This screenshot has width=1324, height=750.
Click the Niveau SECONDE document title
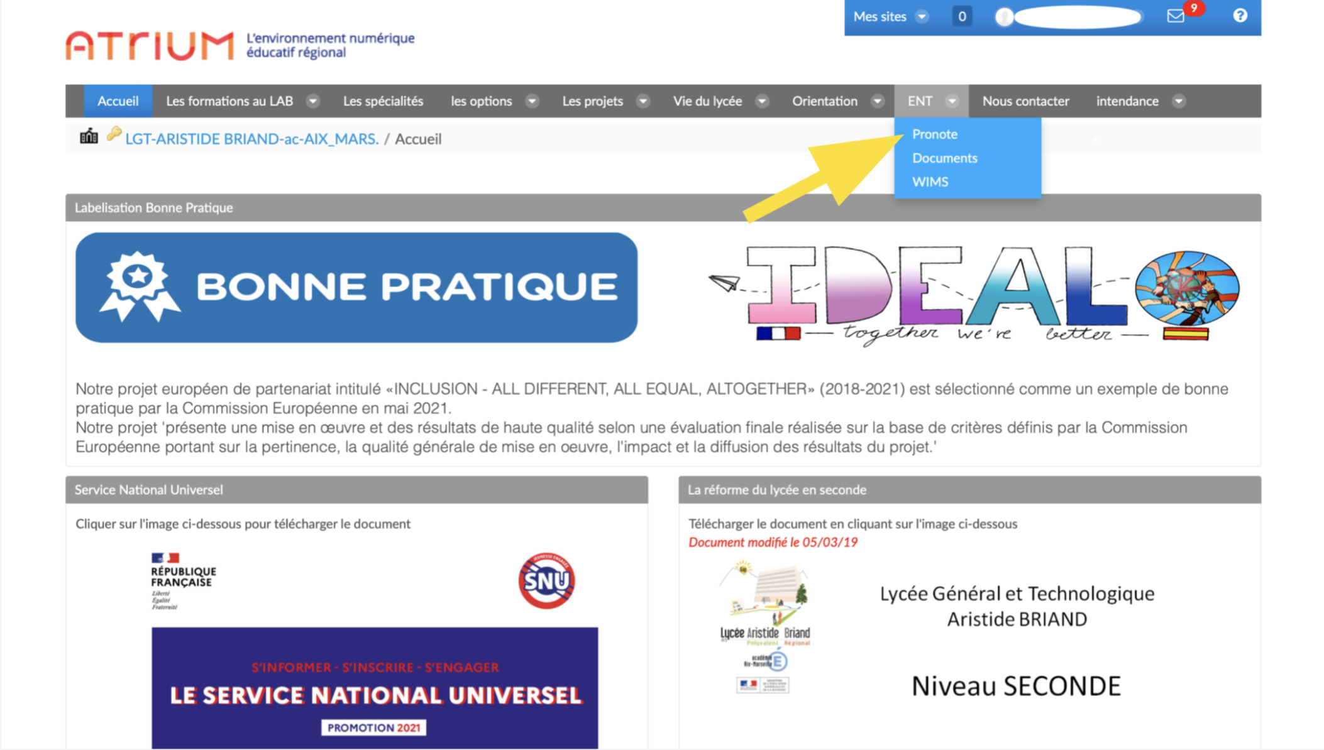tap(1017, 686)
